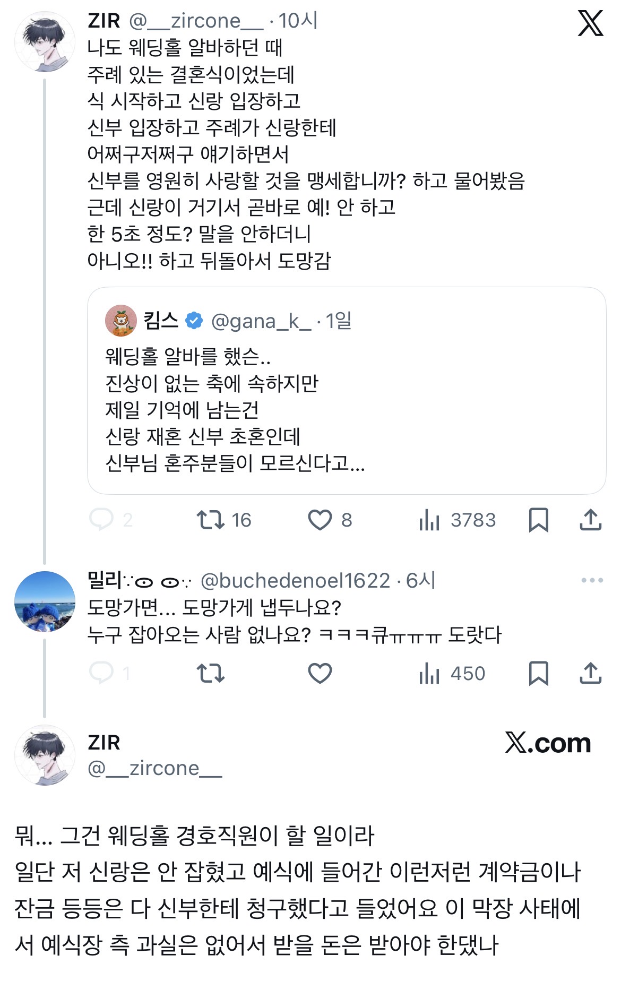Bookmark ZIR's wedding hall post
The image size is (621, 981).
click(538, 520)
